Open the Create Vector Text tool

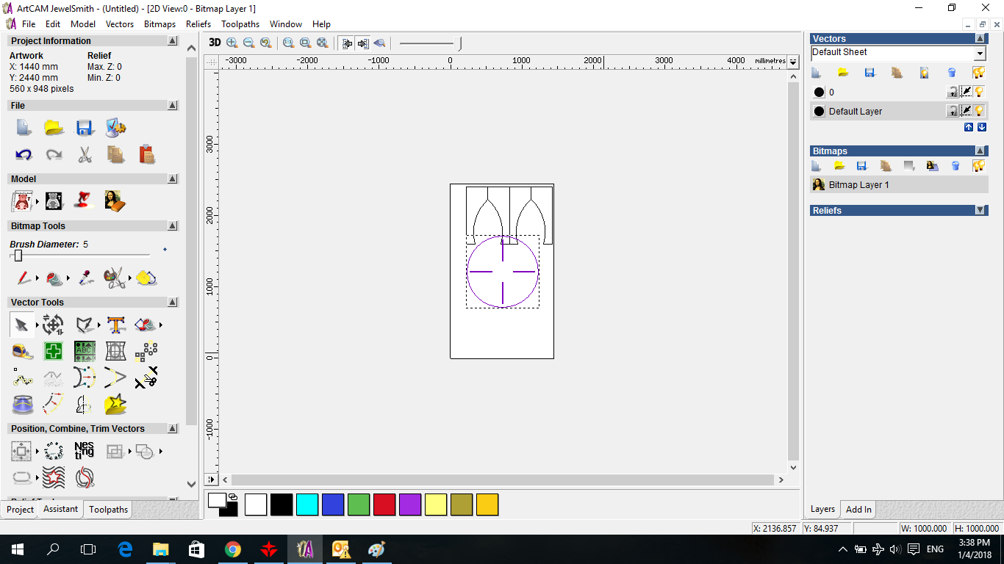click(115, 325)
